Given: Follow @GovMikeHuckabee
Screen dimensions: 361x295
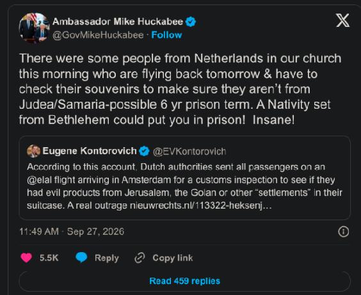Looking at the screenshot, I should pos(166,35).
